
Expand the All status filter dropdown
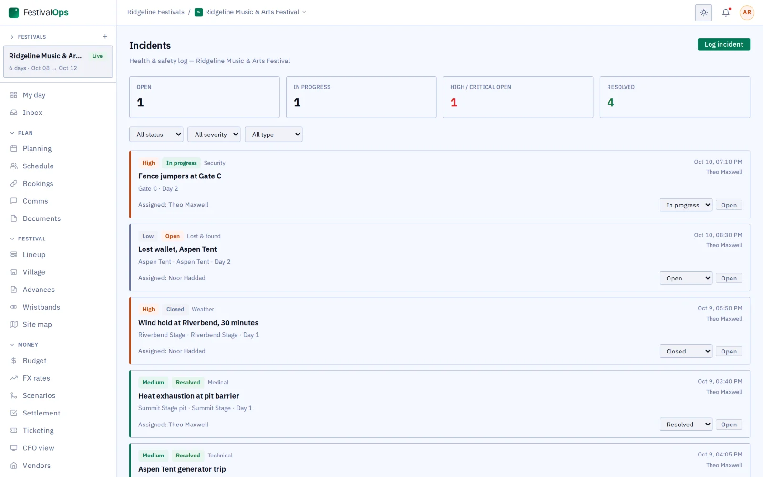click(x=156, y=135)
